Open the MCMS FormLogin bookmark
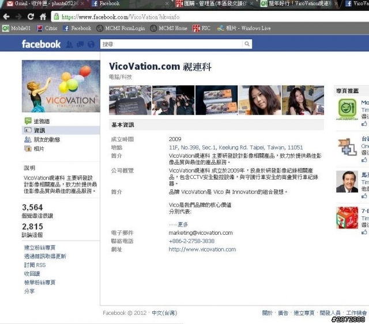 click(x=121, y=28)
